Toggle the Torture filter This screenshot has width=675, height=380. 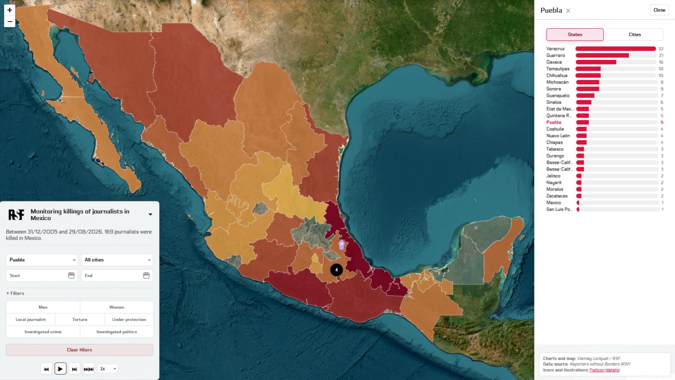point(80,319)
